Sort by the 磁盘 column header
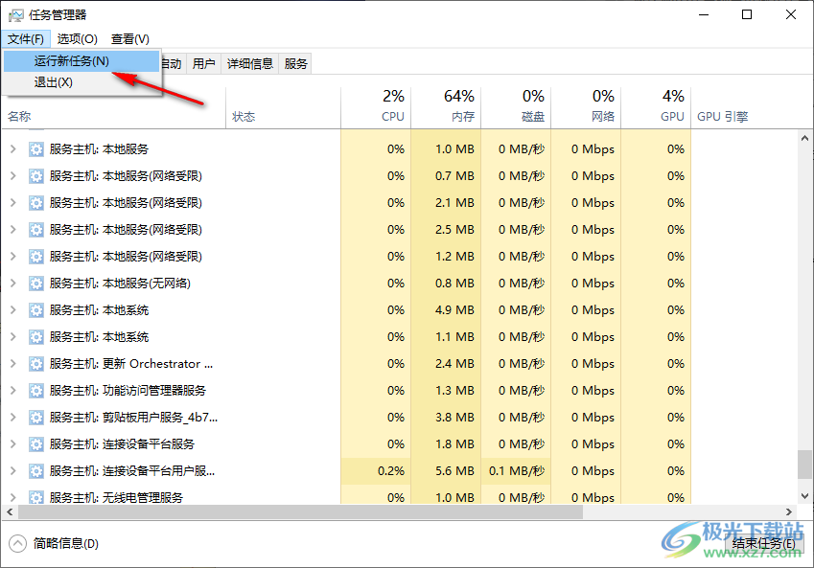The width and height of the screenshot is (814, 568). (516, 108)
